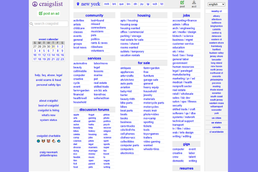Select the fct area tab
Image resolution: width=258 pixels, height=172 pixels.
point(162,4)
